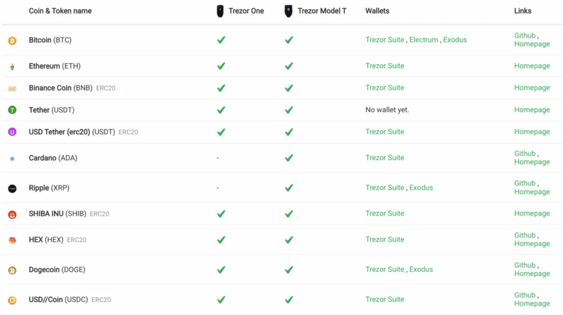Screen dimensions: 563x315
Task: Click the Links column header
Action: click(x=522, y=11)
